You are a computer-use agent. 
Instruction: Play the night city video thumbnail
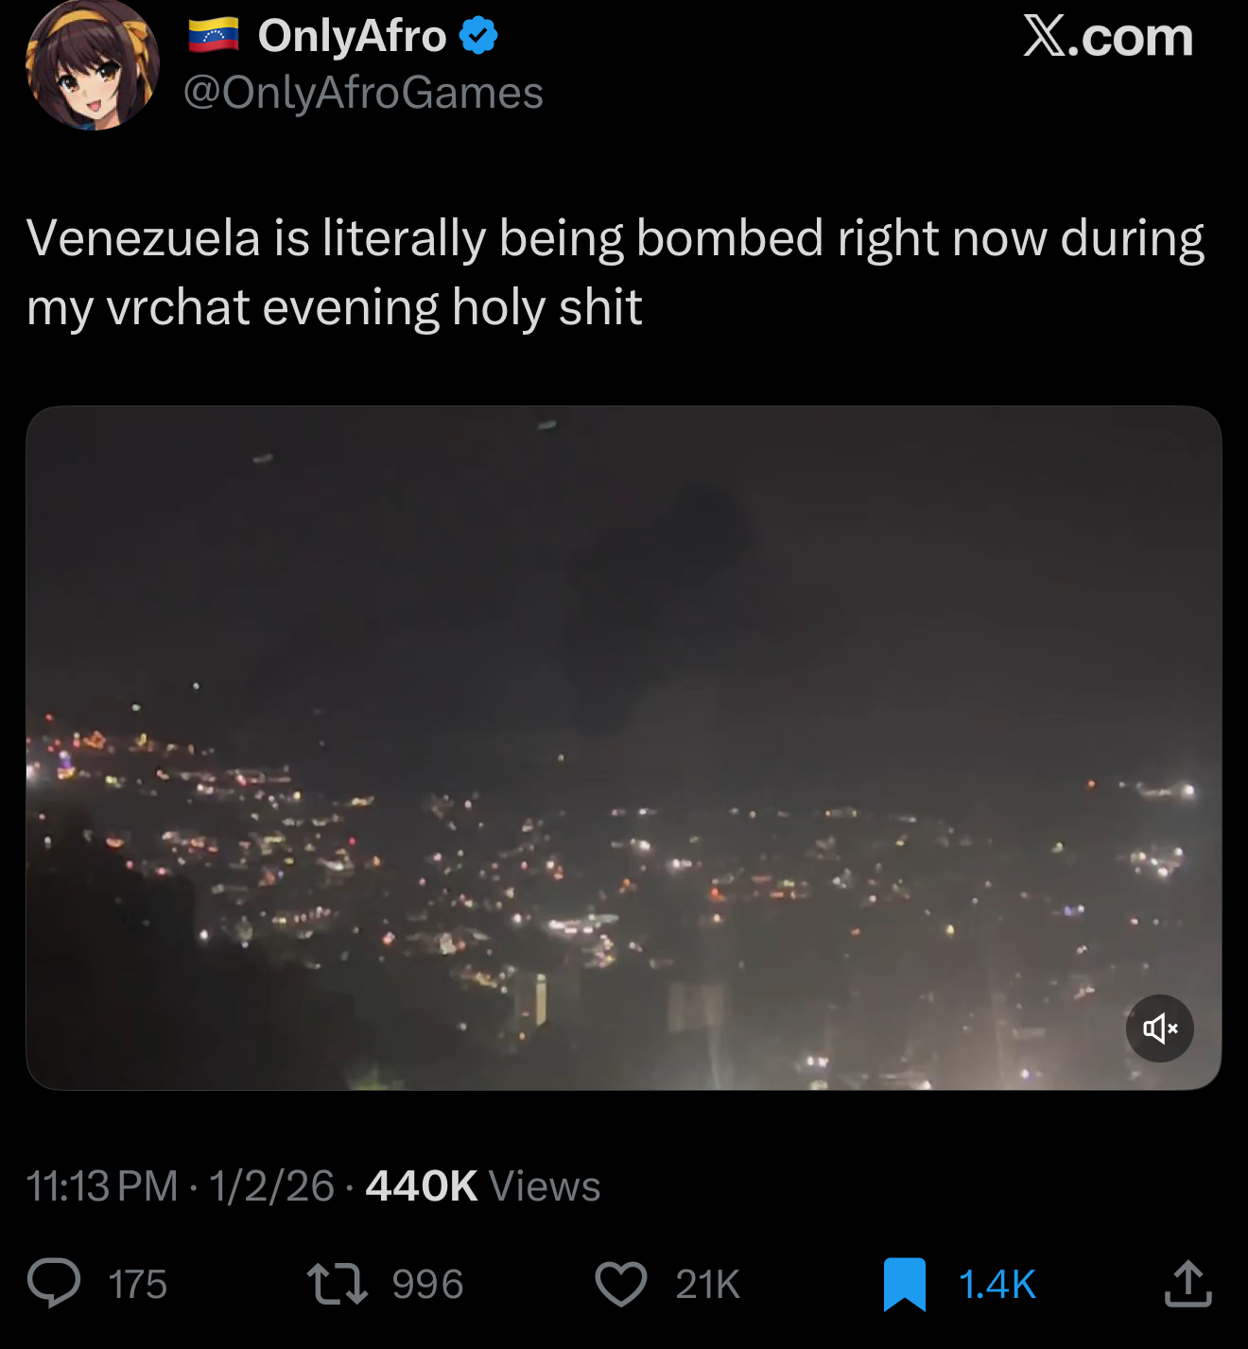click(x=624, y=748)
